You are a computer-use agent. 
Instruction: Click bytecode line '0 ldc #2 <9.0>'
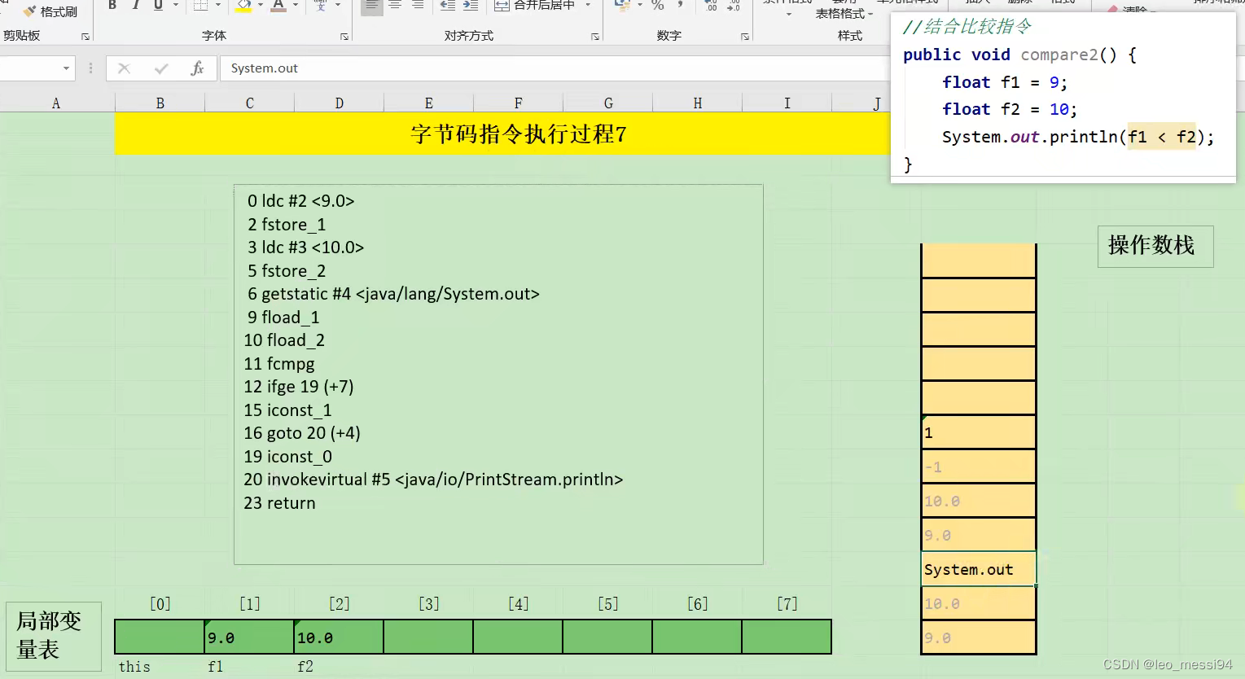(x=300, y=201)
